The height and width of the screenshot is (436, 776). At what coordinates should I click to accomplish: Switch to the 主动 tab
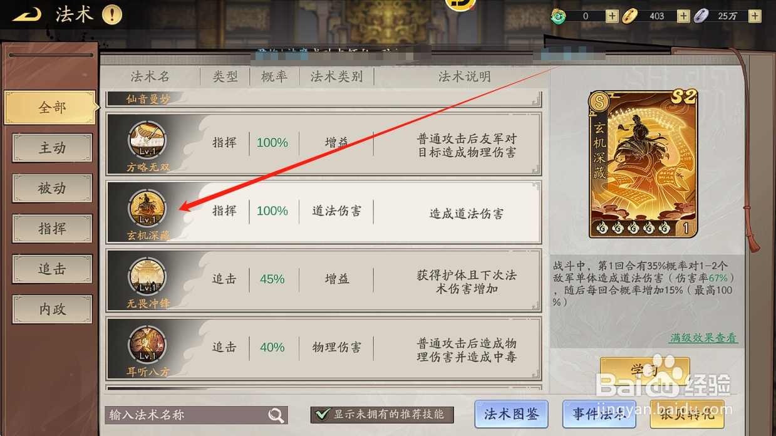pos(52,148)
